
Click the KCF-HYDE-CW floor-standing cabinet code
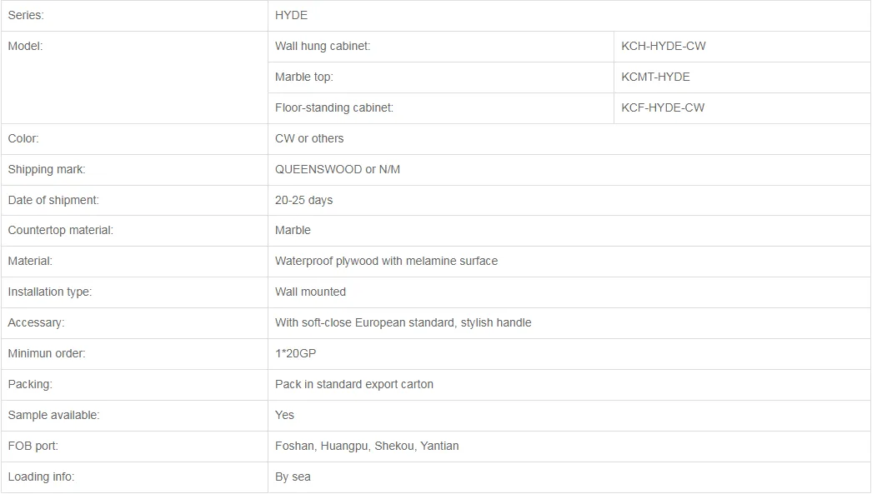[663, 107]
